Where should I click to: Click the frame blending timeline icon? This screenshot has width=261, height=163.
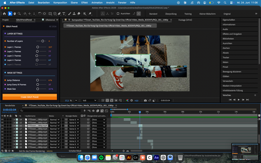coord(98,111)
